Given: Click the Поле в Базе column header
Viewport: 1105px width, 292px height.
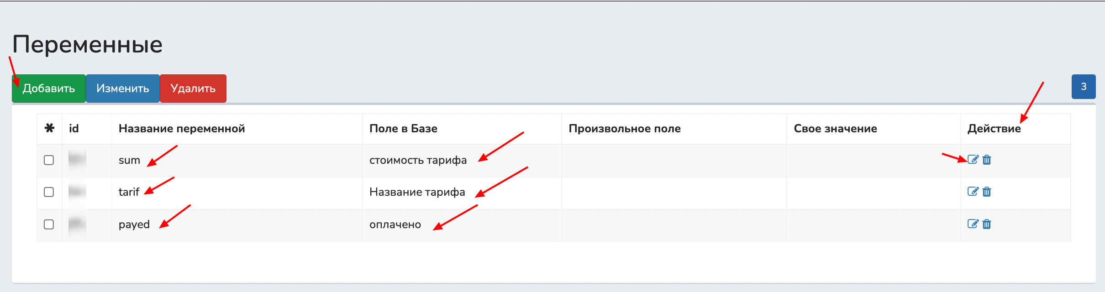Looking at the screenshot, I should click(403, 129).
